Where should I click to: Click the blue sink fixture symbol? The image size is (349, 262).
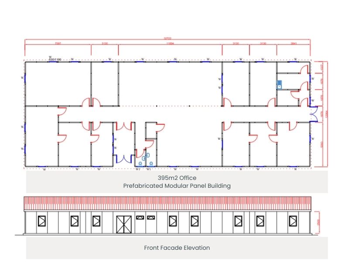coord(279,84)
